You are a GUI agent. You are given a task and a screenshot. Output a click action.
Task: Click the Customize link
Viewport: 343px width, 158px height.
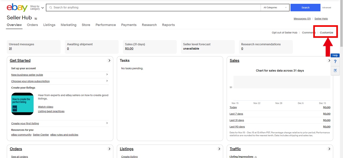[x=326, y=33]
